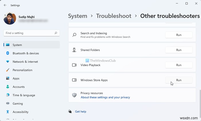This screenshot has width=201, height=121.
Task: Run the Video Playback troubleshooter
Action: (x=179, y=65)
